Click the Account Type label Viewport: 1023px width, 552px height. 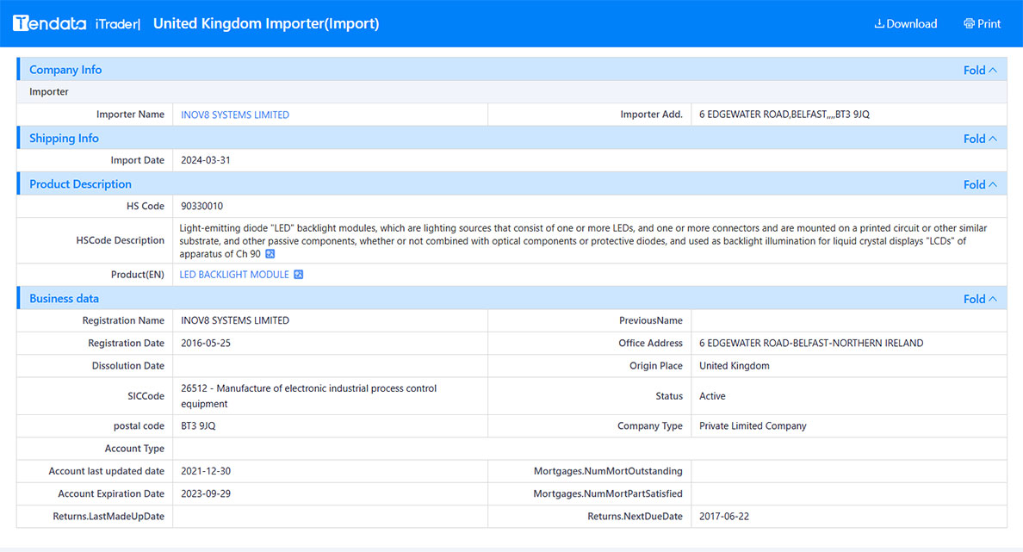coord(134,449)
